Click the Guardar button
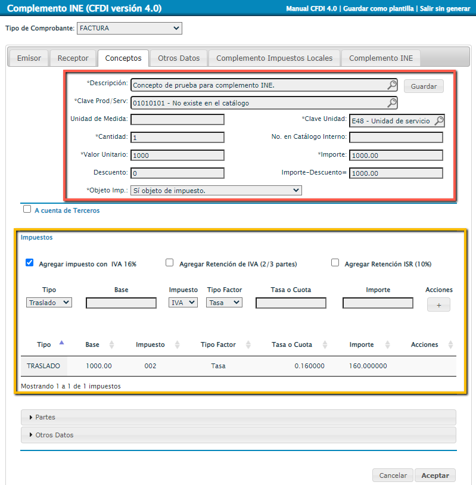Image resolution: width=476 pixels, height=485 pixels. (x=424, y=86)
